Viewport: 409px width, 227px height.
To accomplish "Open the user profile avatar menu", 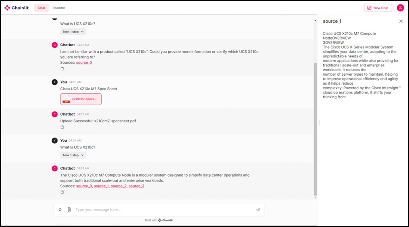I will click(x=400, y=8).
